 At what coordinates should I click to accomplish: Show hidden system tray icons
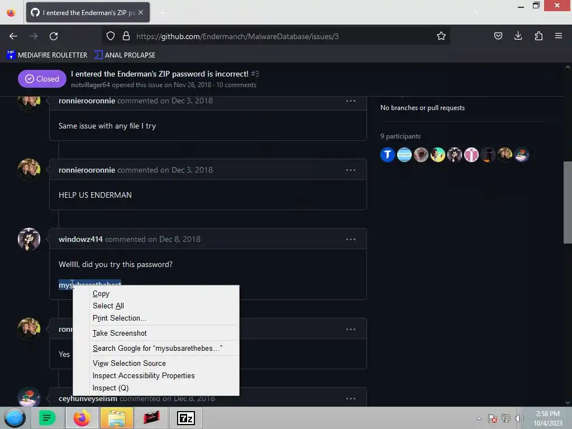click(x=479, y=418)
